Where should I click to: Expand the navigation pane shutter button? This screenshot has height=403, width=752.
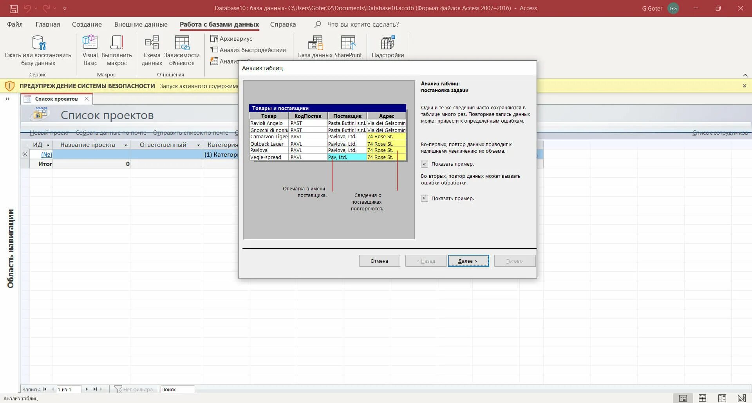tap(7, 99)
